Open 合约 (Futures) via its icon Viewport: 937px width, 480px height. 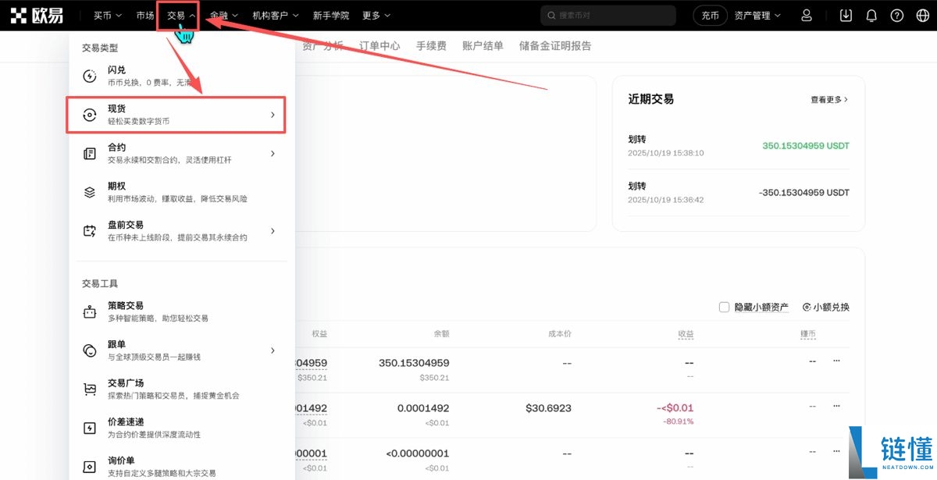[x=90, y=153]
